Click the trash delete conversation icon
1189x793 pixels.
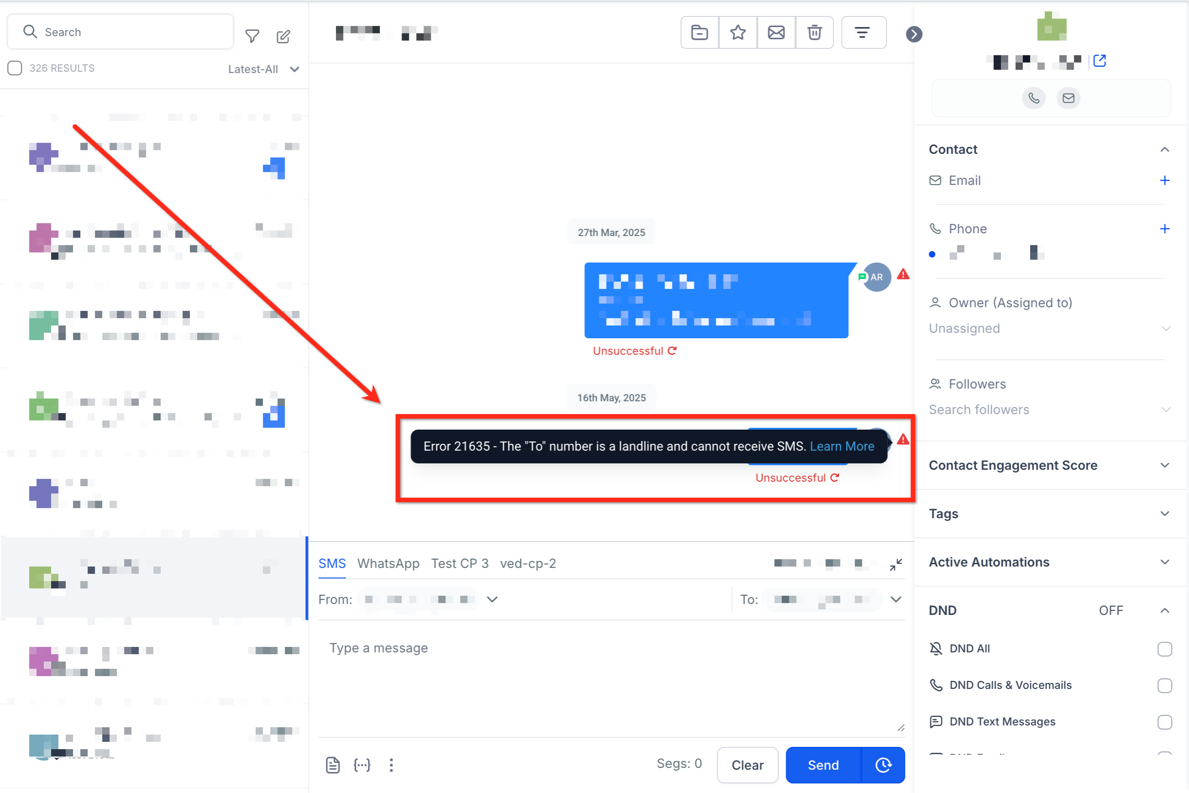(x=814, y=33)
